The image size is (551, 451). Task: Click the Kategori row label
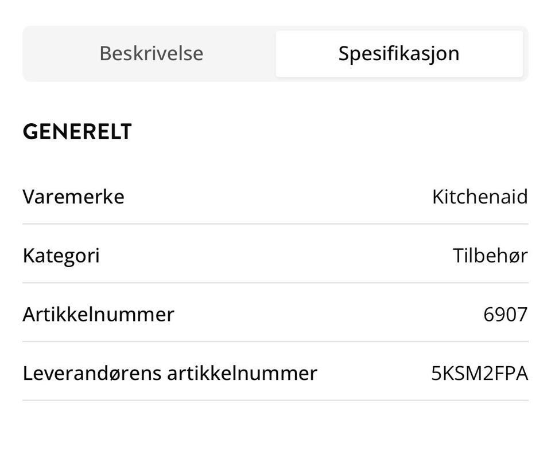61,255
